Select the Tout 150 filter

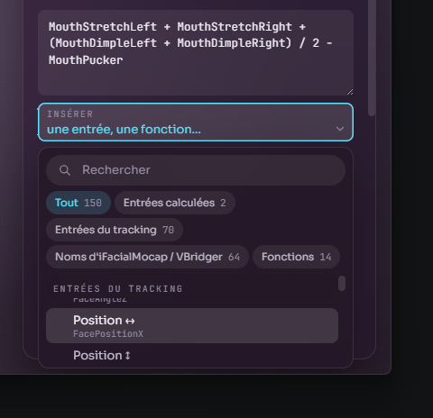pyautogui.click(x=78, y=203)
